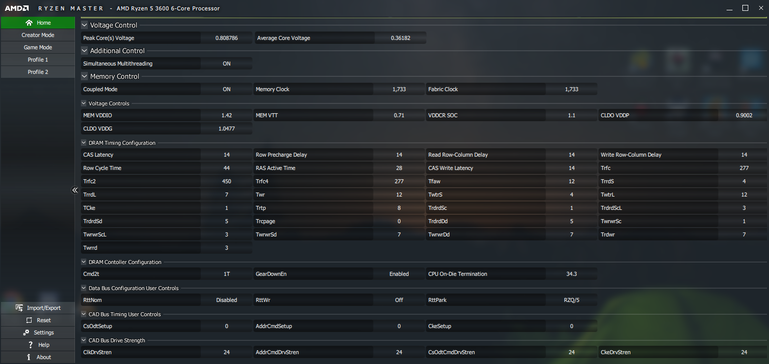Switch to Game Mode
Image resolution: width=769 pixels, height=364 pixels.
click(x=37, y=47)
